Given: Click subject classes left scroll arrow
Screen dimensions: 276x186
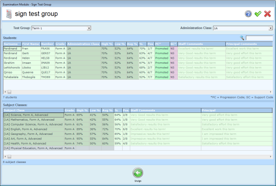Looking at the screenshot, I should (5, 156).
